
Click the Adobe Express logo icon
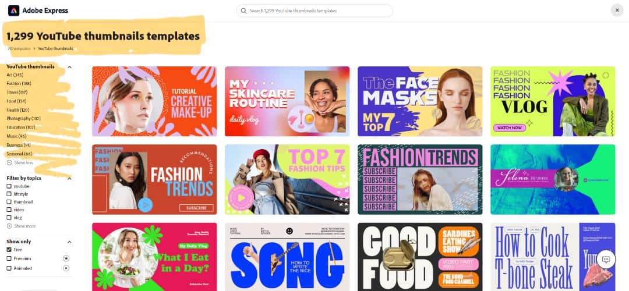click(13, 10)
